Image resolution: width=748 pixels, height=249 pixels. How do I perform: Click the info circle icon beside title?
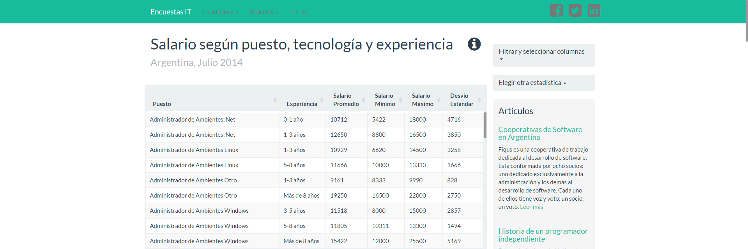pyautogui.click(x=474, y=44)
